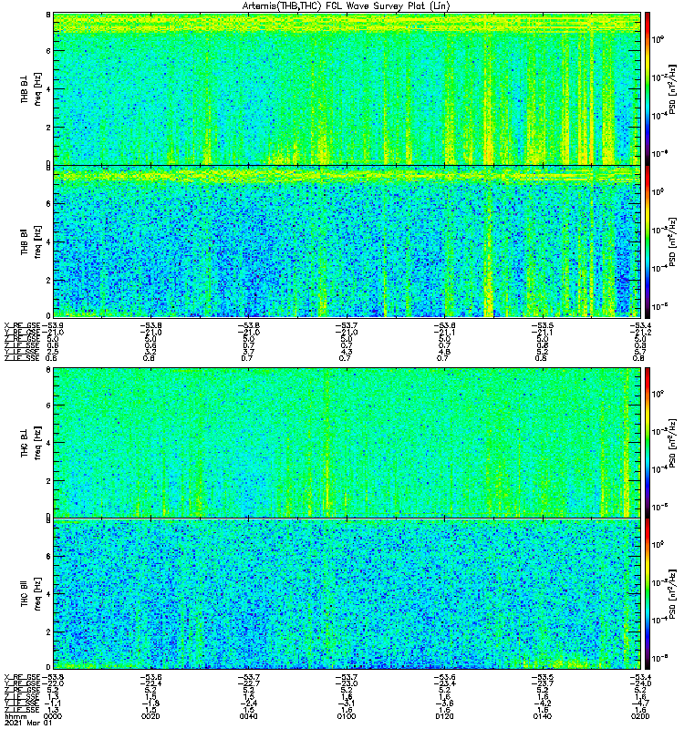Image resolution: width=684 pixels, height=729 pixels.
Task: Click the 2021 Mar 01 date label
Action: [23, 724]
